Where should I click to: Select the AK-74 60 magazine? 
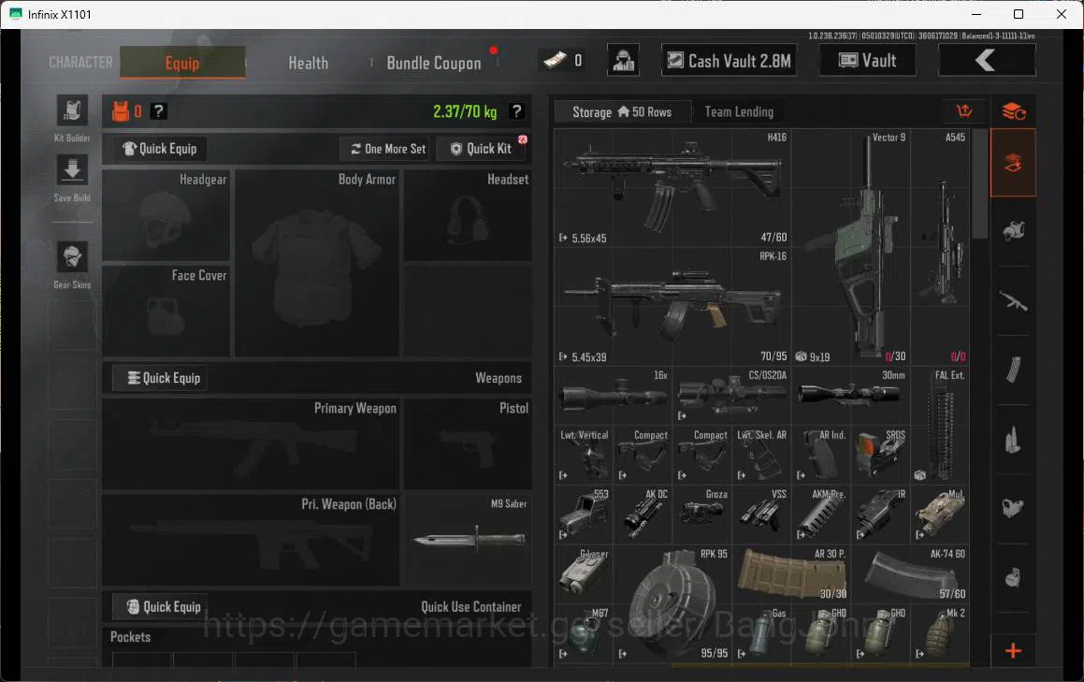910,574
